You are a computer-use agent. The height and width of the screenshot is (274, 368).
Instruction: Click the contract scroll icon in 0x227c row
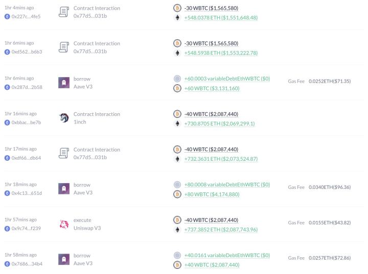(64, 12)
